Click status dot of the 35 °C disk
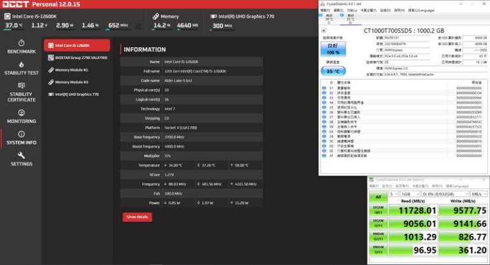The height and width of the screenshot is (265, 490). [x=342, y=15]
